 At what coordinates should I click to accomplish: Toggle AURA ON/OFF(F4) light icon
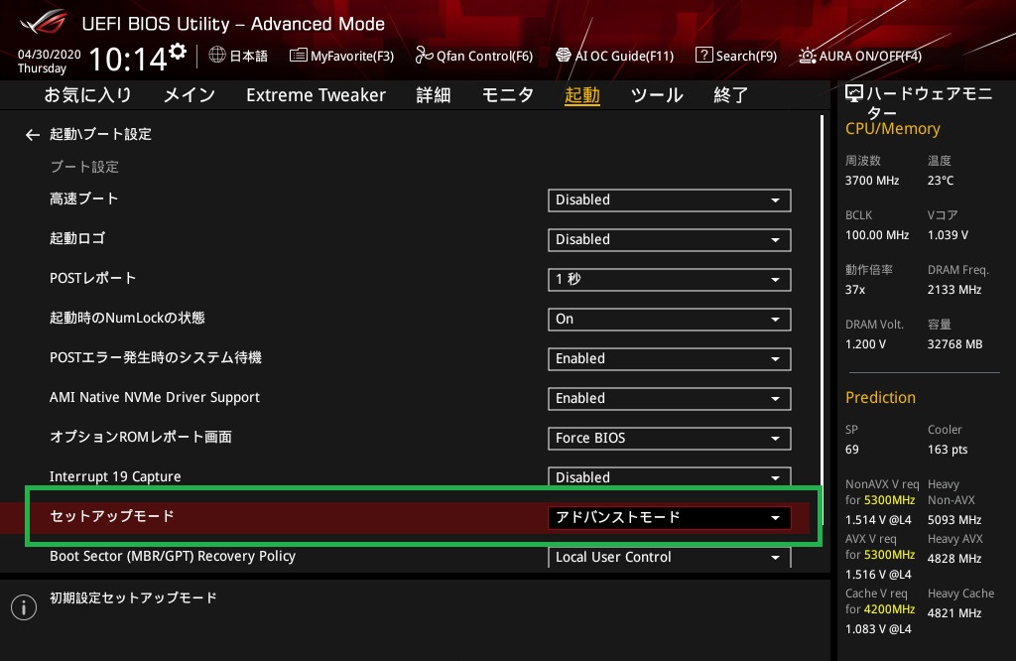[x=807, y=56]
